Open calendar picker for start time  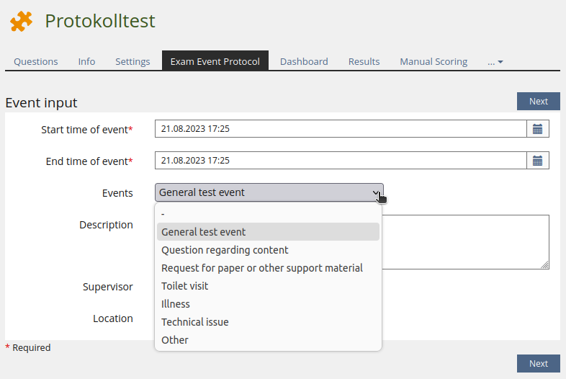(537, 129)
